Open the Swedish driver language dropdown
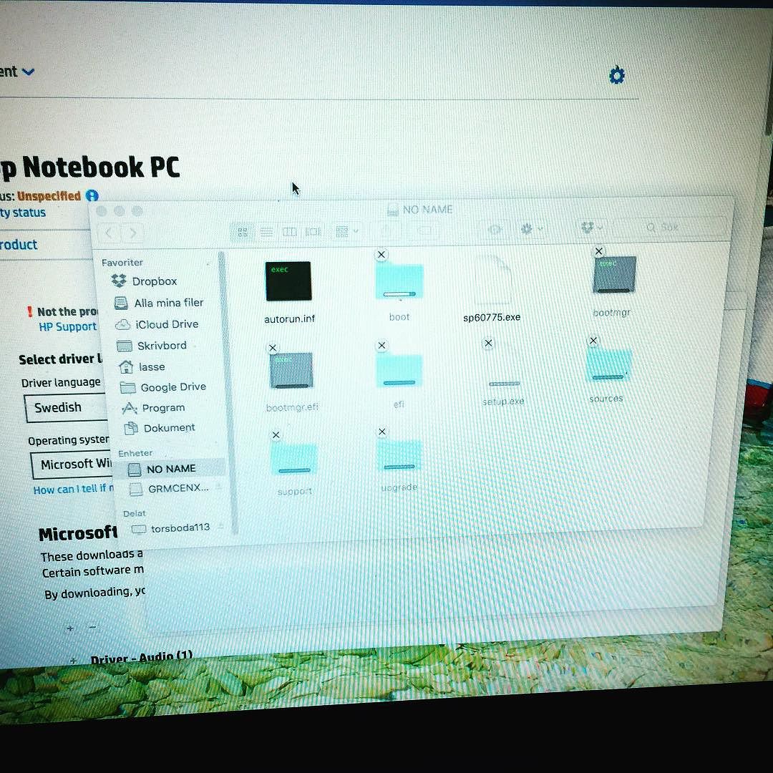Image resolution: width=773 pixels, height=773 pixels. pyautogui.click(x=68, y=408)
